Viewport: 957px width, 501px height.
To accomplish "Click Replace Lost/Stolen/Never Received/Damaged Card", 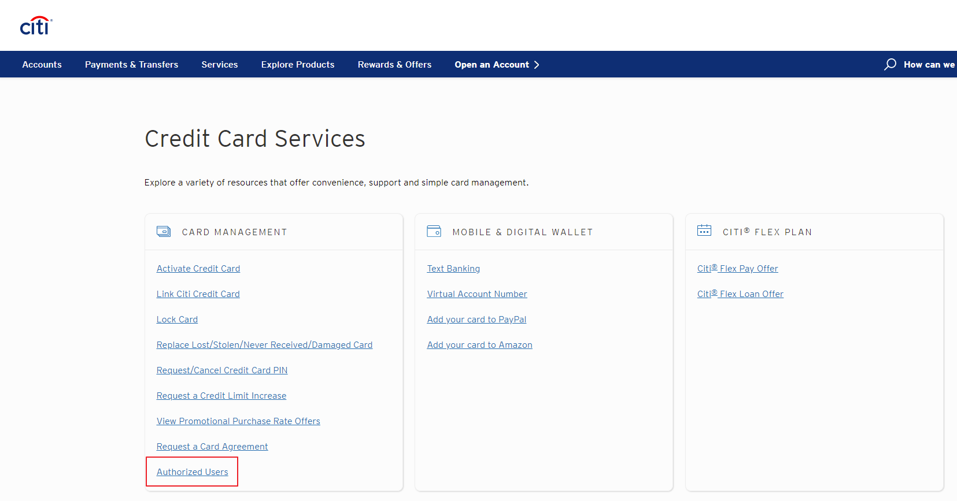I will (264, 345).
